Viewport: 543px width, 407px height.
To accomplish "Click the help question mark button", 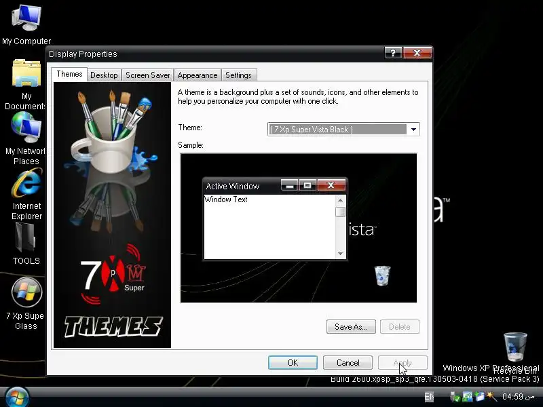I will pos(393,53).
